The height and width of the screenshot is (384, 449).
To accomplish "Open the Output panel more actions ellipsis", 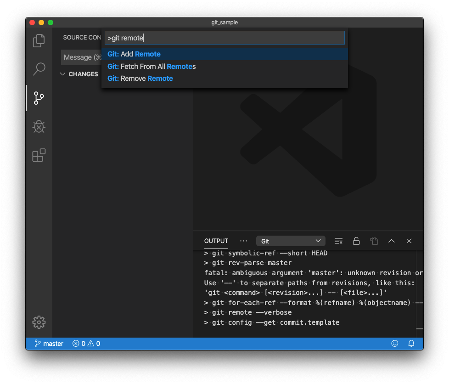I will (x=243, y=241).
